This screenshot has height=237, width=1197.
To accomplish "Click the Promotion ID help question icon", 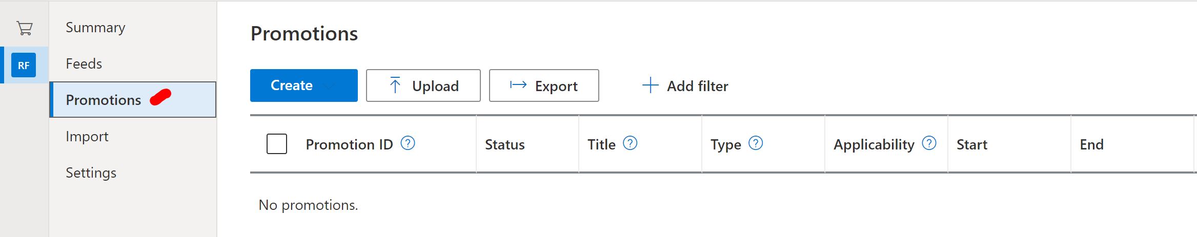I will [408, 143].
